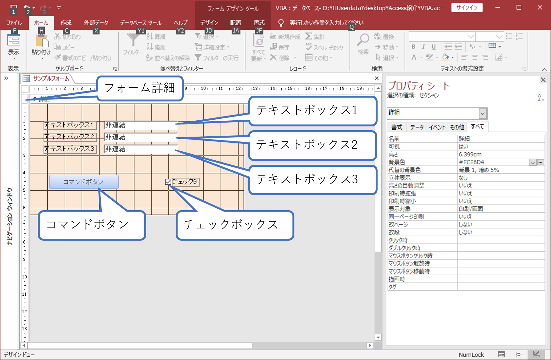Switch to the イベント tab in Property Sheet

point(437,127)
